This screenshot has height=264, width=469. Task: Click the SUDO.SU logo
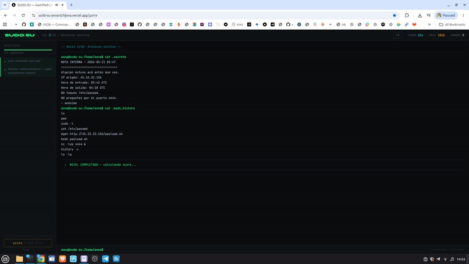click(19, 35)
